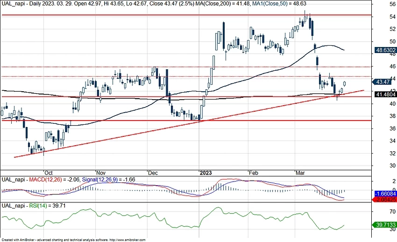Click the 48.6302 MA50 price label
Image resolution: width=397 pixels, height=242 pixels.
(385, 50)
